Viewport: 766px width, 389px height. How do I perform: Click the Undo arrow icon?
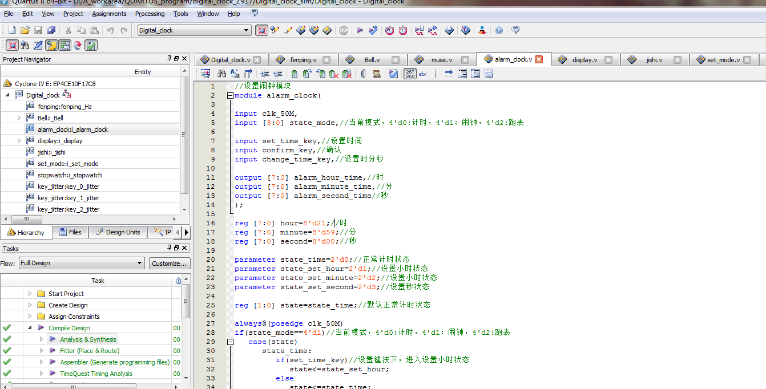coord(110,30)
